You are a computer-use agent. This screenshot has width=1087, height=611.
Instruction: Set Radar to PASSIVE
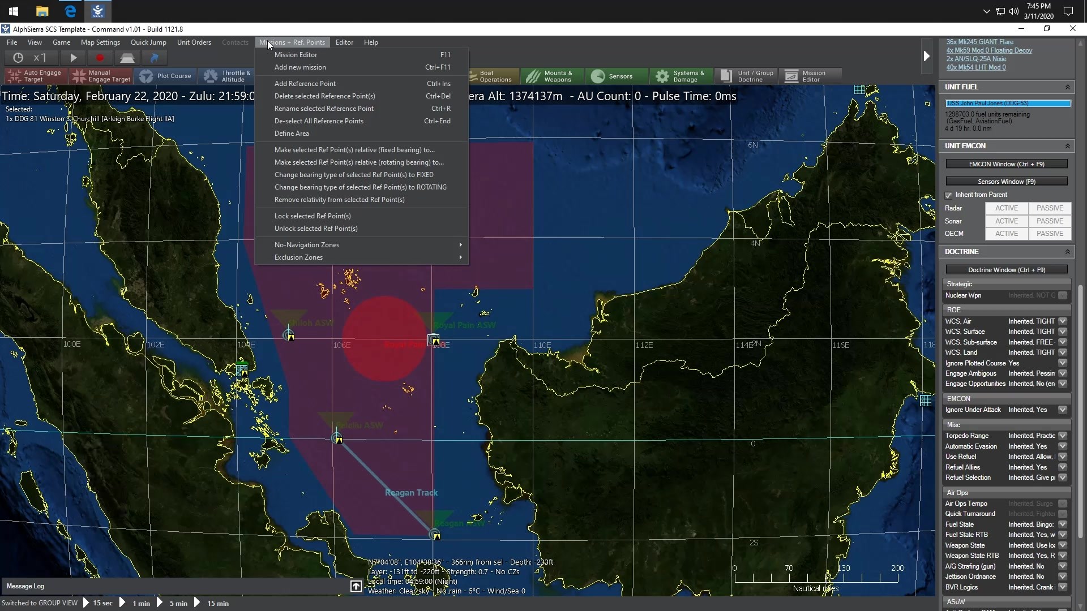coord(1050,208)
